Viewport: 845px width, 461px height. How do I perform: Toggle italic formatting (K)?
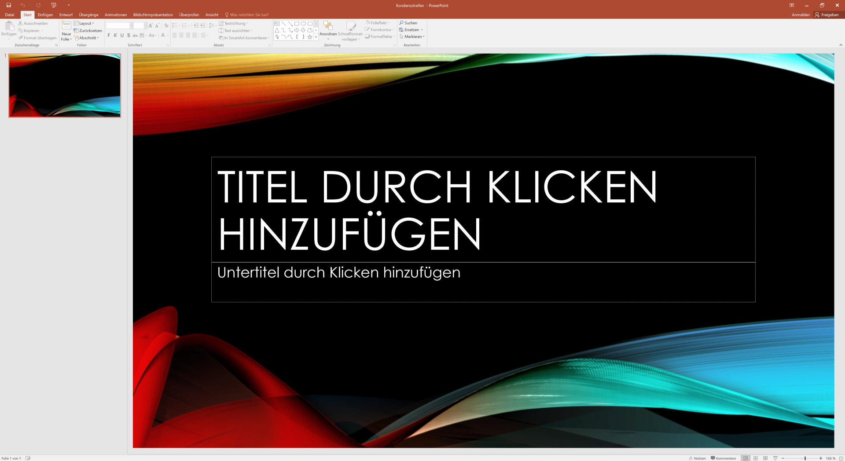tap(115, 35)
